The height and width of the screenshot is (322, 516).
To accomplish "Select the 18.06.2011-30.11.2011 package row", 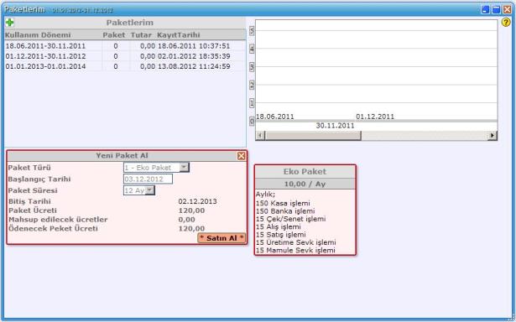I will coord(125,46).
